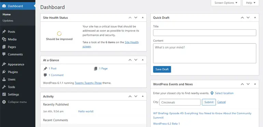Click the Media icon in sidebar
Image resolution: width=263 pixels, height=127 pixels.
(x=4, y=39)
